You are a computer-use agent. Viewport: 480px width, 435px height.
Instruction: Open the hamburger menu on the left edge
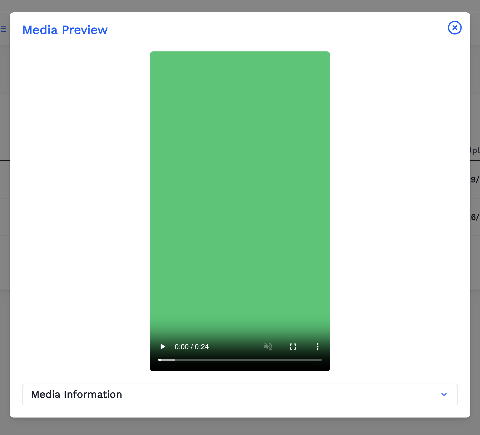pyautogui.click(x=3, y=29)
